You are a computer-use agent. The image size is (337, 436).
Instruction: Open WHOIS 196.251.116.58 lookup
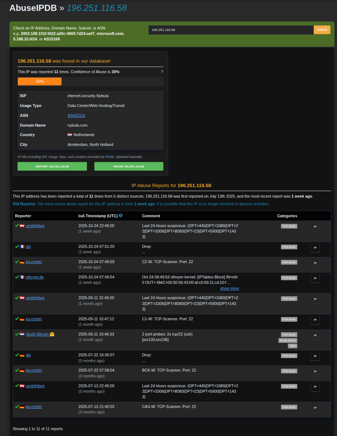tap(128, 166)
